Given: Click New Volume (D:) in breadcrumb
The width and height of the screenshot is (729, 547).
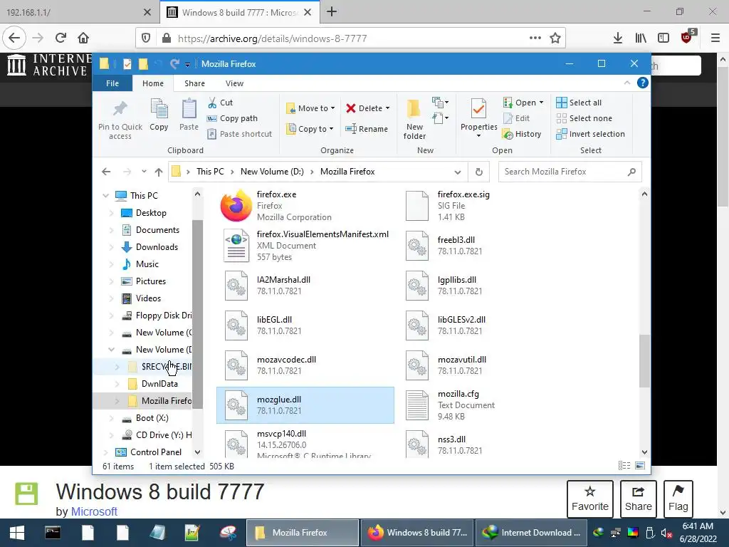Looking at the screenshot, I should coord(272,172).
